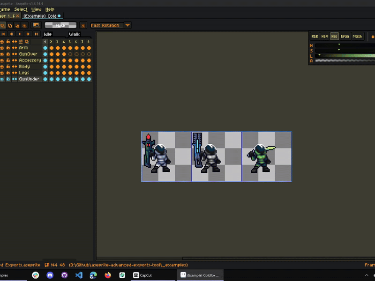Viewport: 375px width, 281px height.
Task: Open the View menu
Action: point(36,9)
